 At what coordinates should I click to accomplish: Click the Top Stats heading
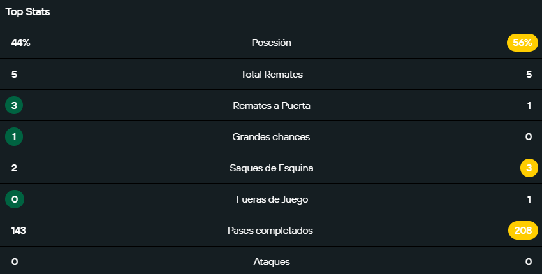click(x=27, y=12)
